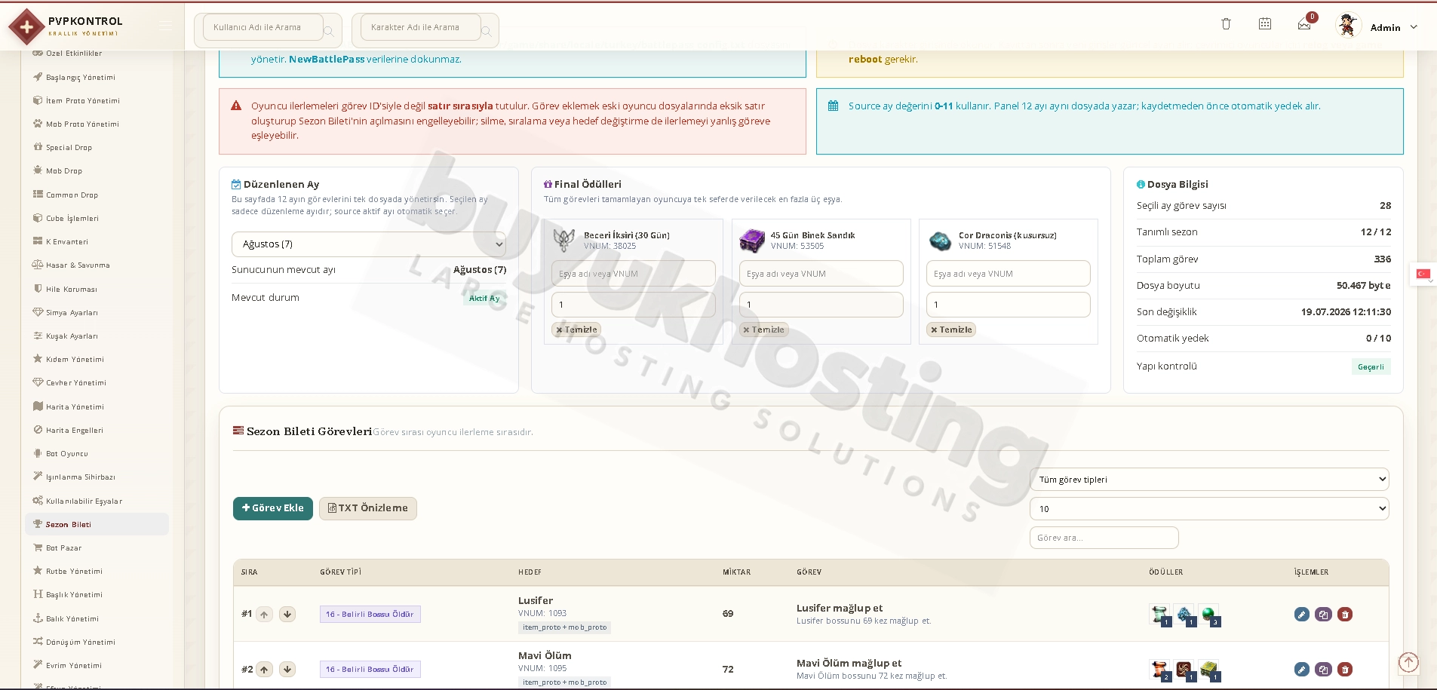Open the page size dropdown showing 10

[1209, 509]
